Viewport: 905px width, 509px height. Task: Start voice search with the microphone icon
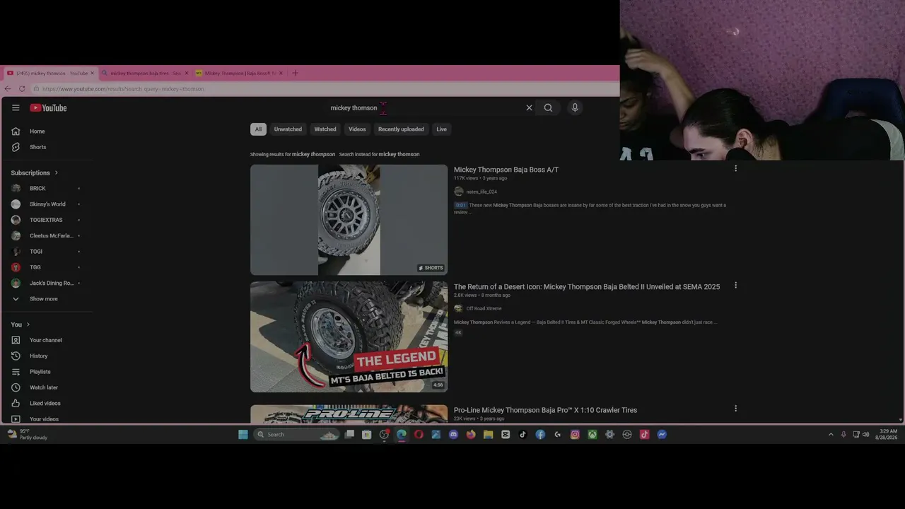click(x=575, y=107)
